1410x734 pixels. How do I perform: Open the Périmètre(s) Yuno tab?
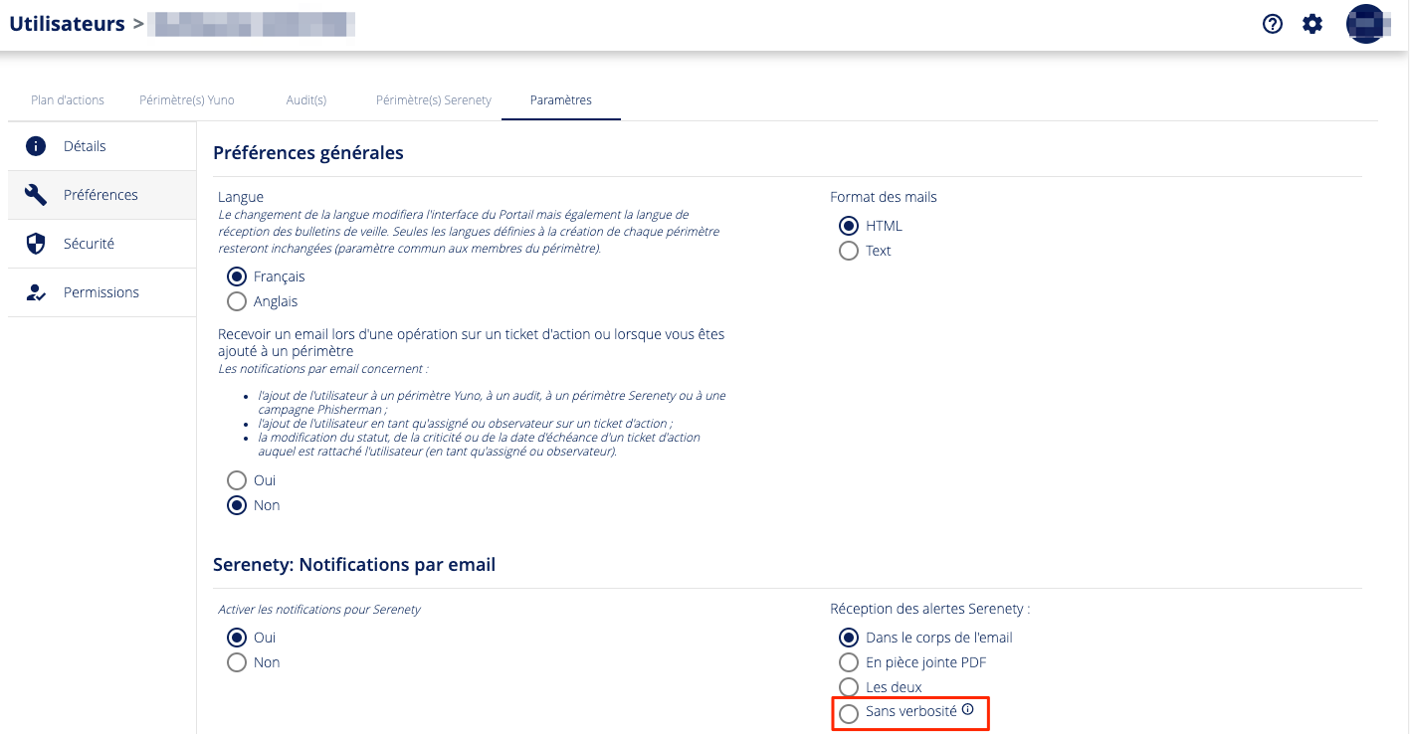point(187,100)
